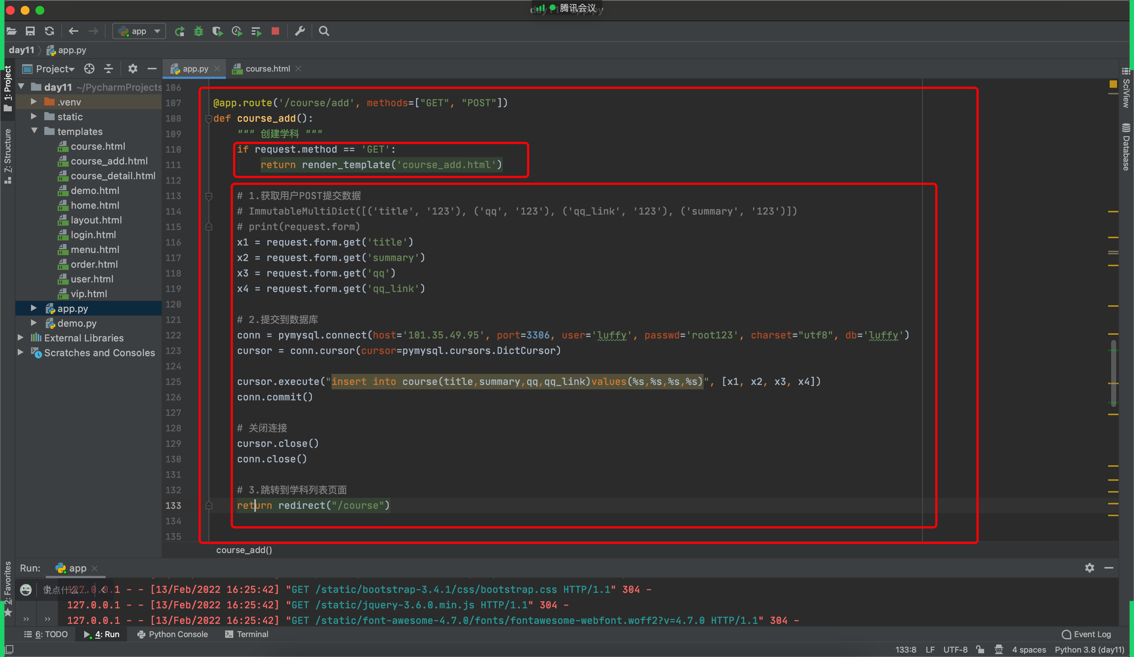Expand Scratches and Consoles node

coord(21,352)
